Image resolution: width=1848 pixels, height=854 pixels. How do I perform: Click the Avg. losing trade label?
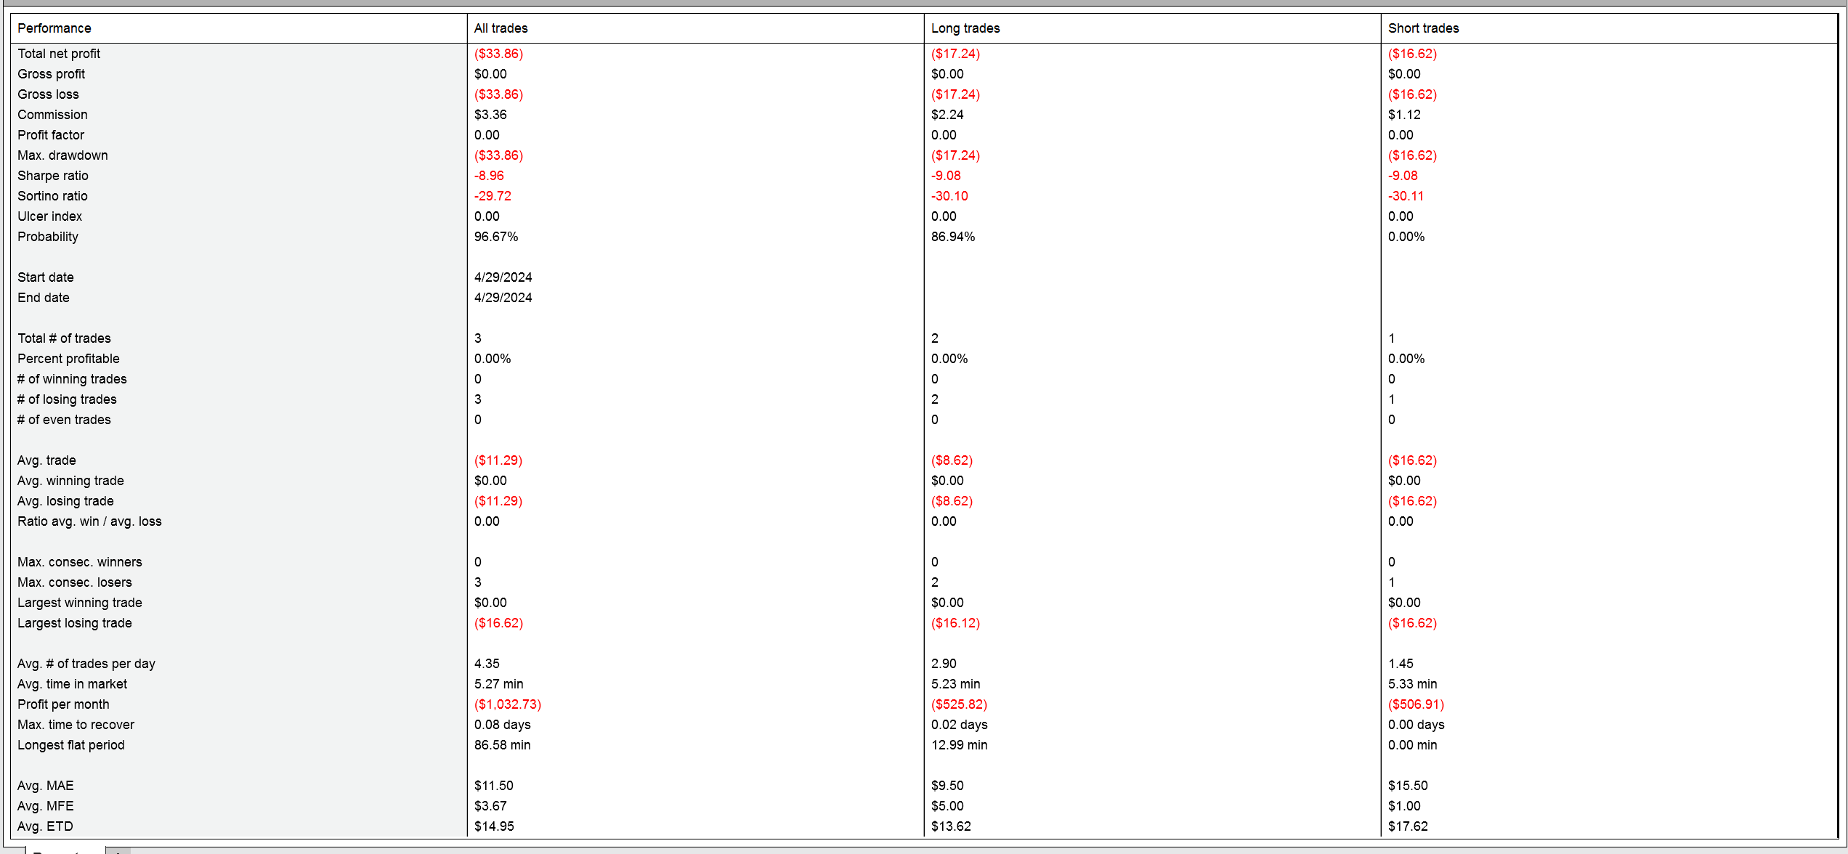[x=65, y=501]
